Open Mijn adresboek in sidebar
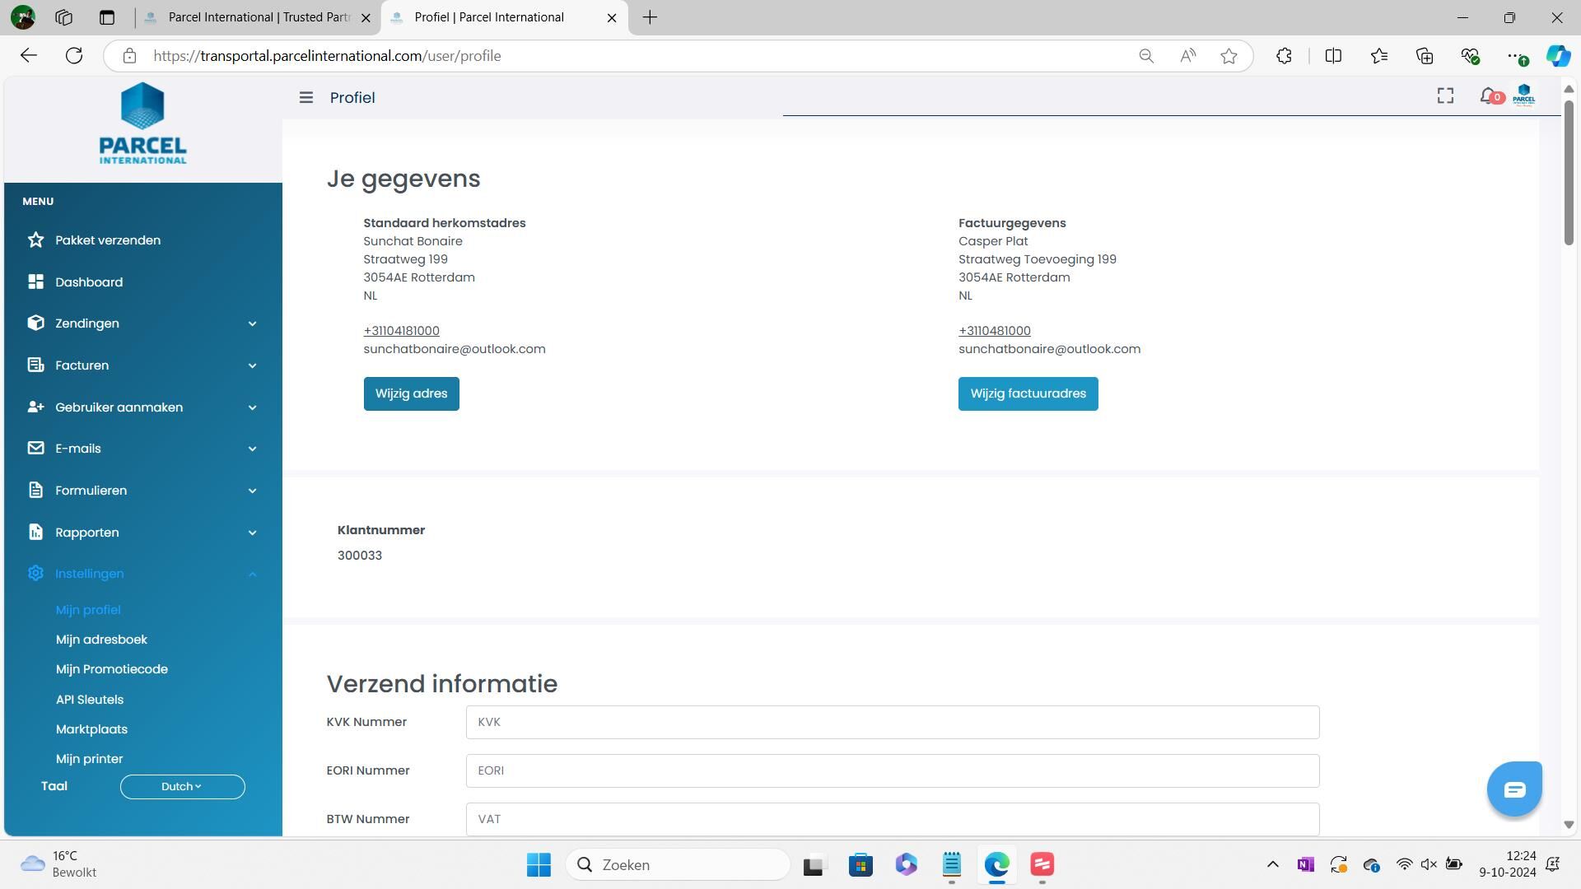 (101, 640)
